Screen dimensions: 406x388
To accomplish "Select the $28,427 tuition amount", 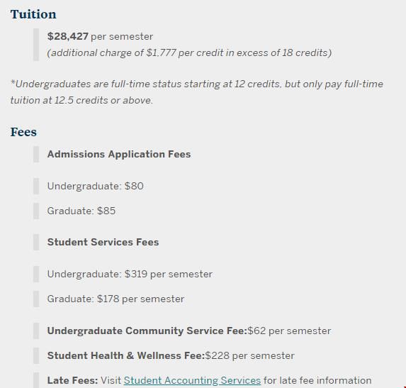I will 68,36.
